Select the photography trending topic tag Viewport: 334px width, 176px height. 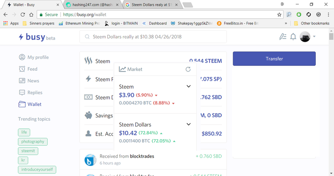coord(33,142)
